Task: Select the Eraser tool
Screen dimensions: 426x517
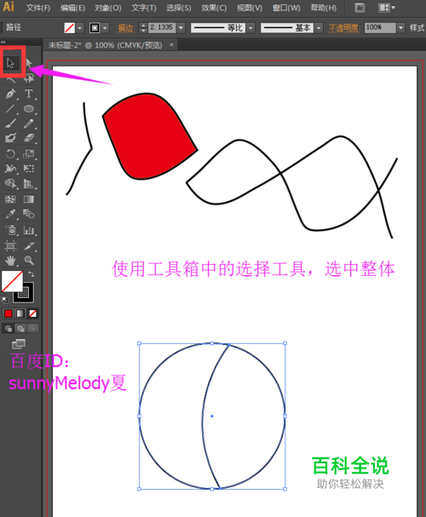Action: tap(29, 138)
